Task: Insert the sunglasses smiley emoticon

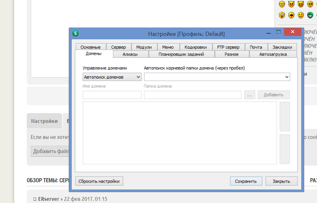Action: (310, 4)
